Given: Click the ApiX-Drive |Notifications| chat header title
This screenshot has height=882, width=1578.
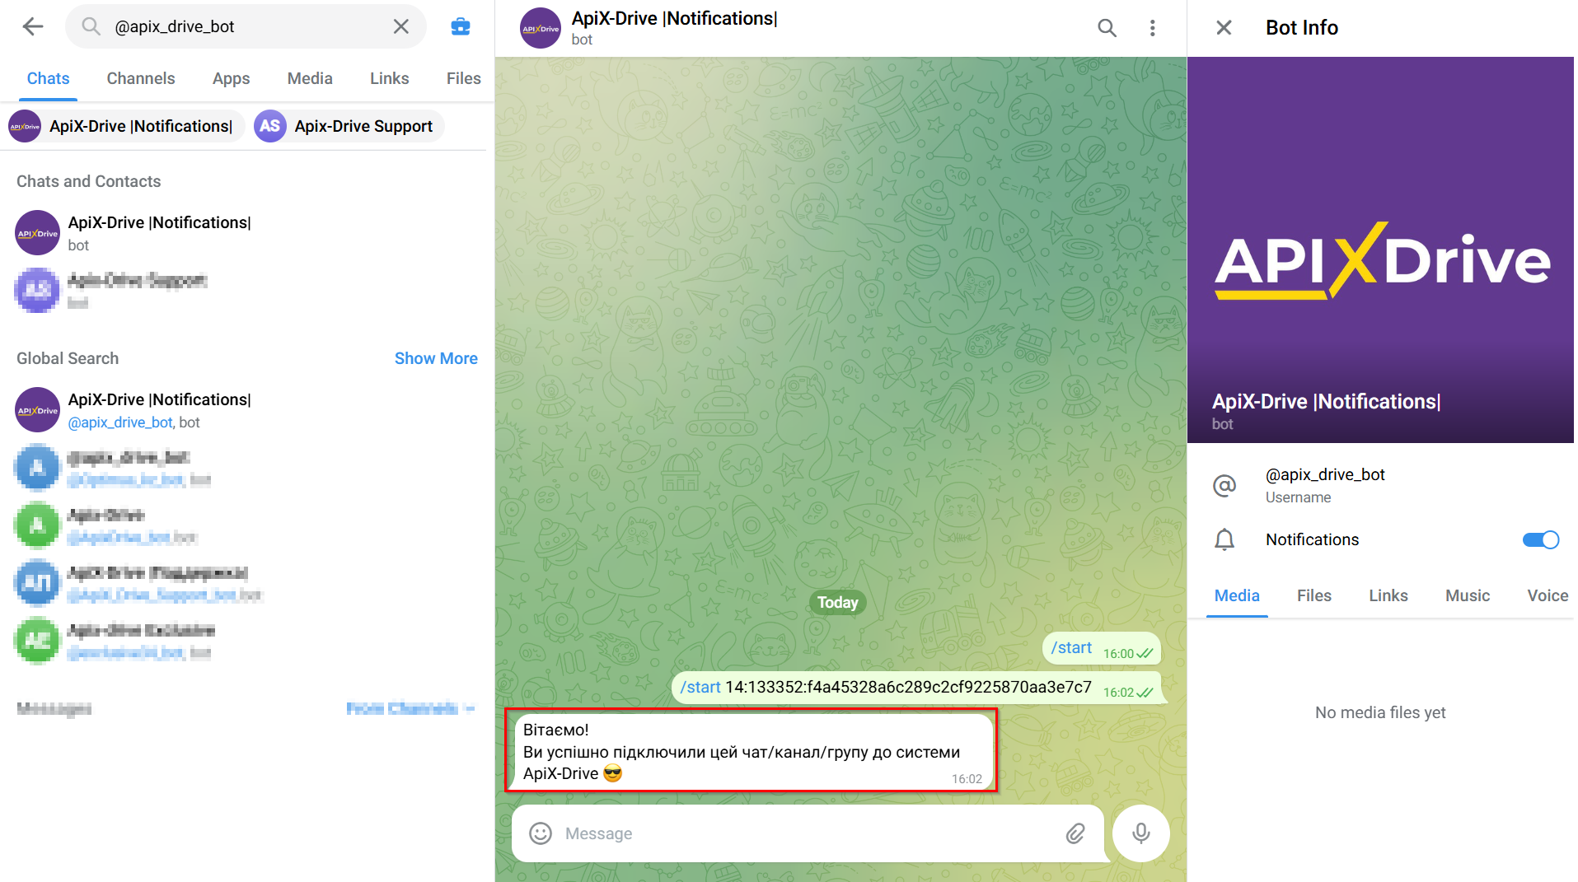Looking at the screenshot, I should coord(674,18).
